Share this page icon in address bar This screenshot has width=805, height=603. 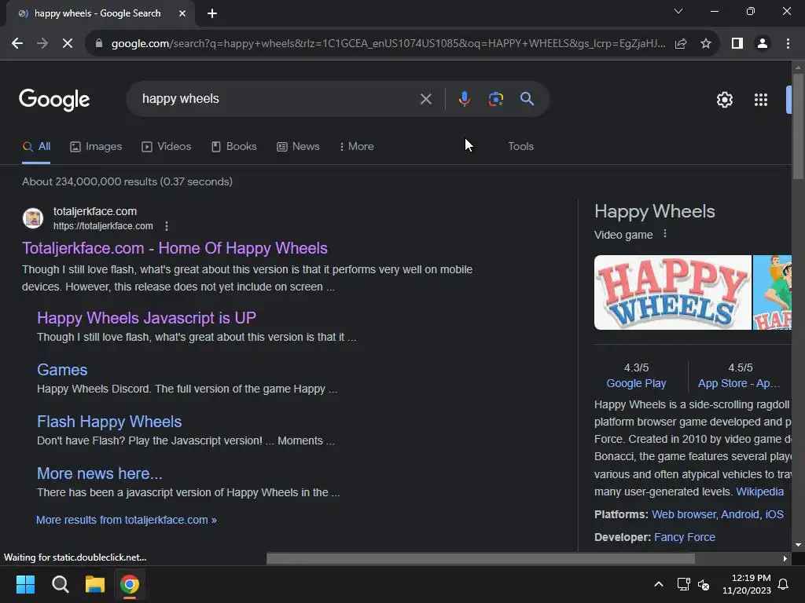pyautogui.click(x=681, y=44)
